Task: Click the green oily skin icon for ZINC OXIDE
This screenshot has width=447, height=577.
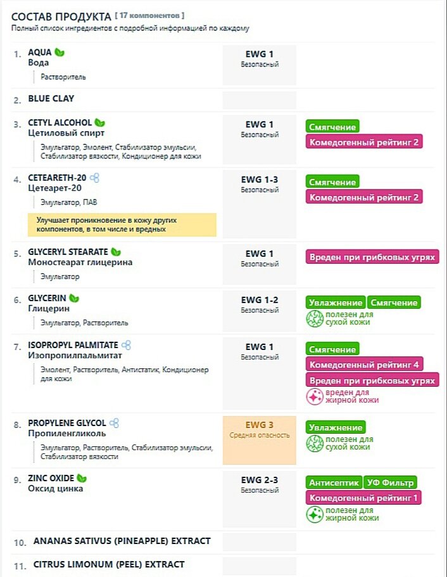Action: (x=315, y=514)
